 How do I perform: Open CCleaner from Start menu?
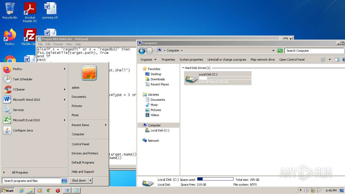[34, 89]
